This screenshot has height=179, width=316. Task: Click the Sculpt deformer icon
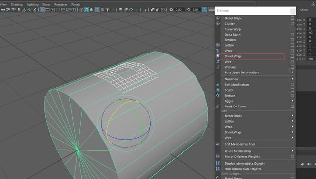[x=218, y=90]
